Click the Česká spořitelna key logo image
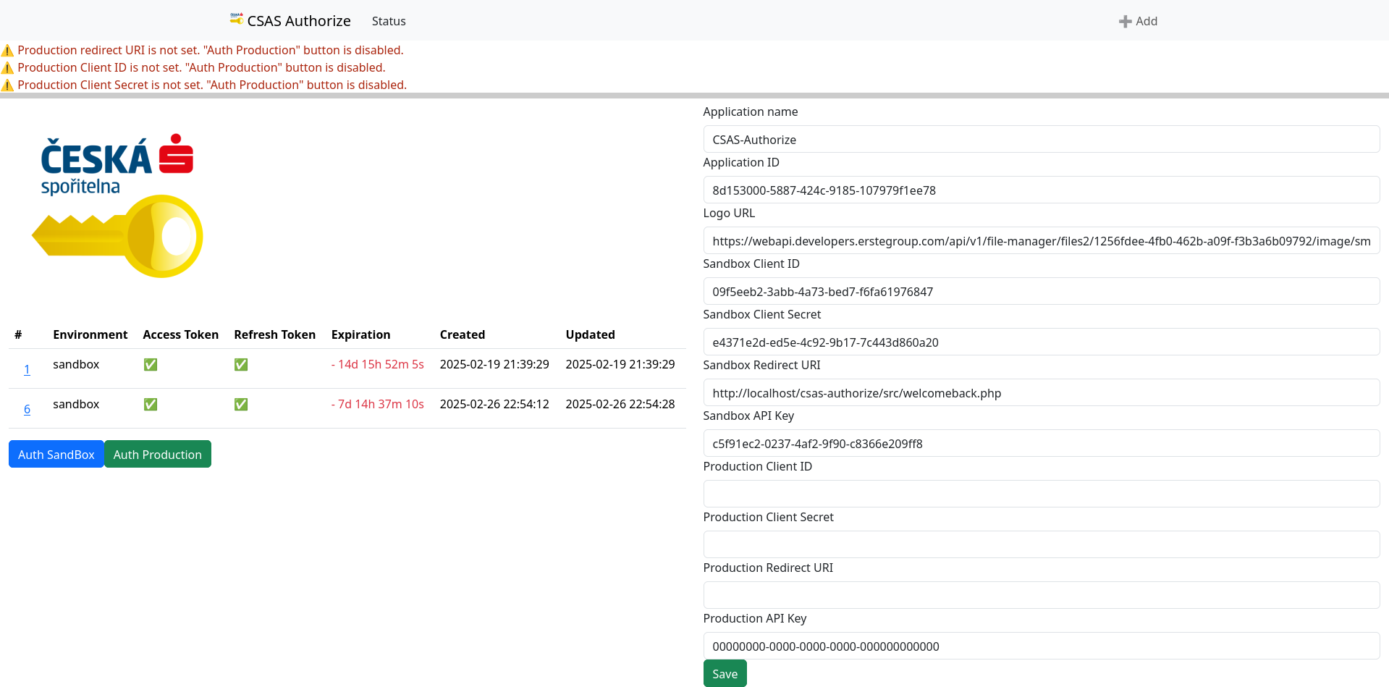1389x687 pixels. pos(117,206)
